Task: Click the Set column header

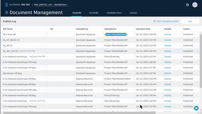Action: pos(52,29)
